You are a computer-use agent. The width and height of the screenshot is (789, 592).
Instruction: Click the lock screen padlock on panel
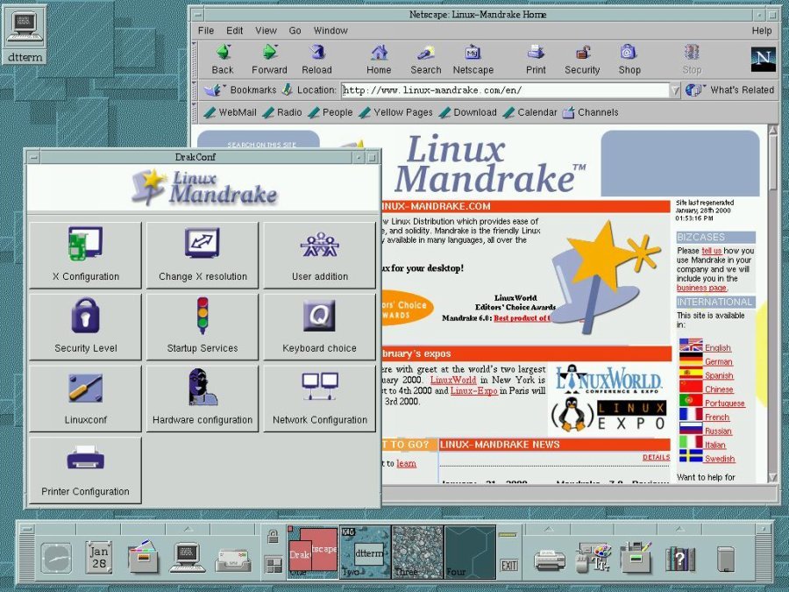pyautogui.click(x=273, y=537)
